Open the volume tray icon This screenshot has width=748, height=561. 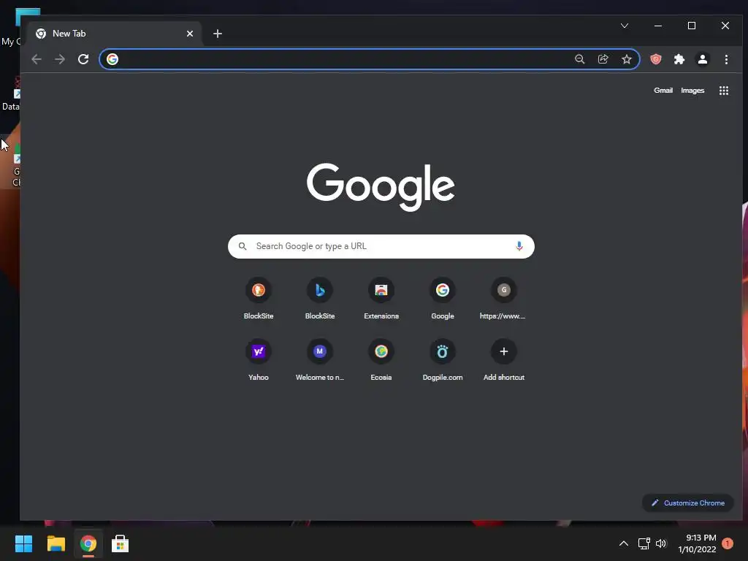(x=661, y=543)
